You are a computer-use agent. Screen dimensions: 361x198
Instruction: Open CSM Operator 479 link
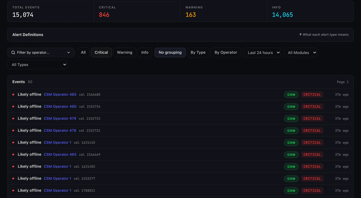point(60,118)
